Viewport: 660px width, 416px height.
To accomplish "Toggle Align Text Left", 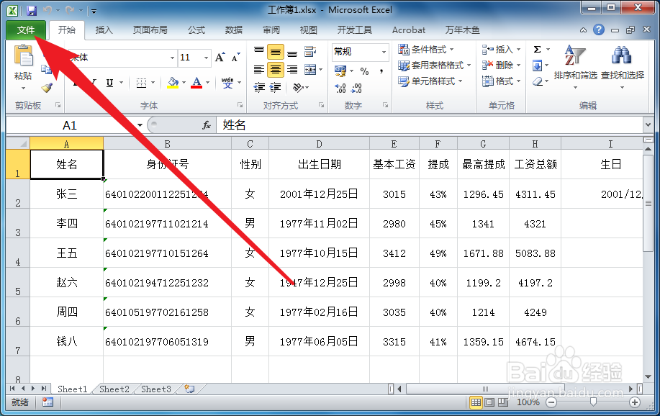I will [259, 69].
